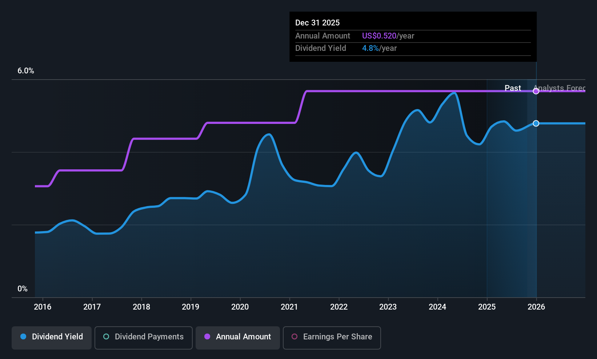
Task: Toggle the Dividend Yield legend button
Action: click(x=52, y=338)
